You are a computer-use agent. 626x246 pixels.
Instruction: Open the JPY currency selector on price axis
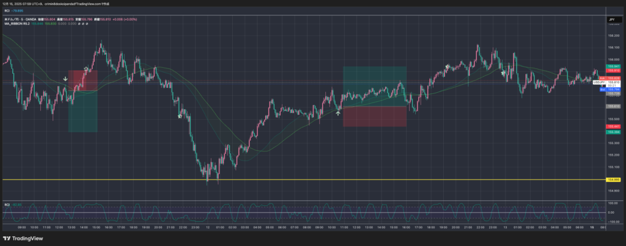[x=611, y=20]
